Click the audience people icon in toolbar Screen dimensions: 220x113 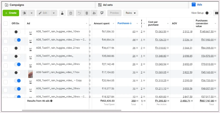click(x=94, y=13)
